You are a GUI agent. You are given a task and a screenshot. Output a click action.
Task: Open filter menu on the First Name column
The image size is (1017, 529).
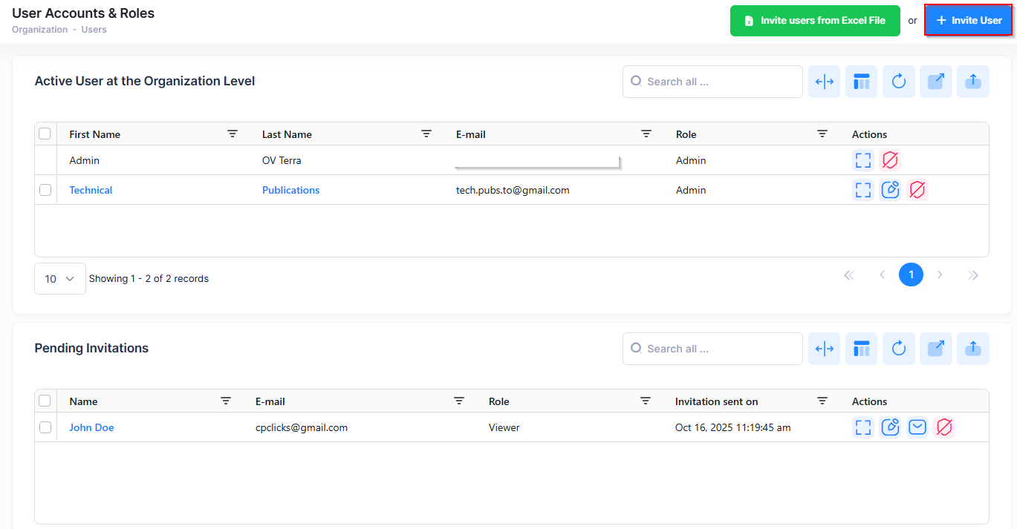233,134
